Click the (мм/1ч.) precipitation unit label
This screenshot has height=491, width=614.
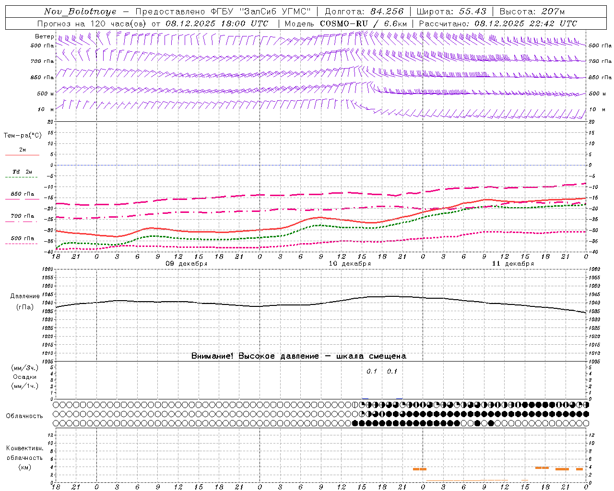(25, 386)
